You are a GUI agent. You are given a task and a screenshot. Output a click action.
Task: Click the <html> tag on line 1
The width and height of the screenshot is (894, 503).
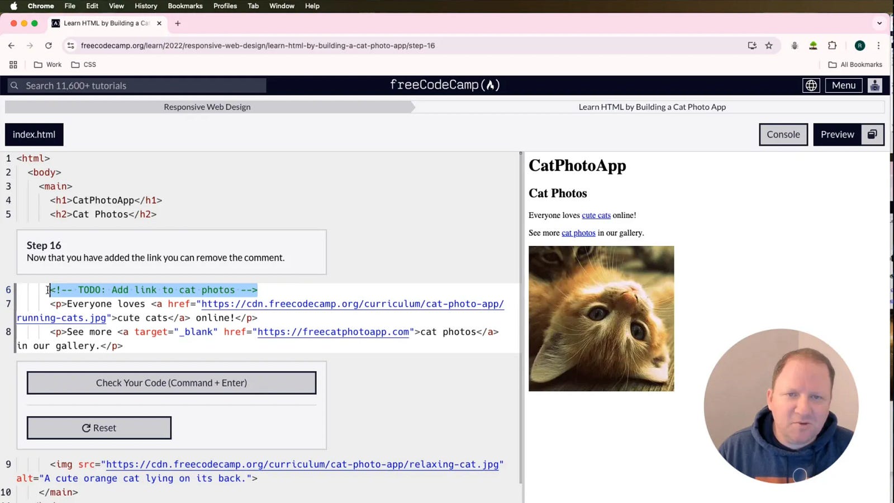pyautogui.click(x=33, y=158)
